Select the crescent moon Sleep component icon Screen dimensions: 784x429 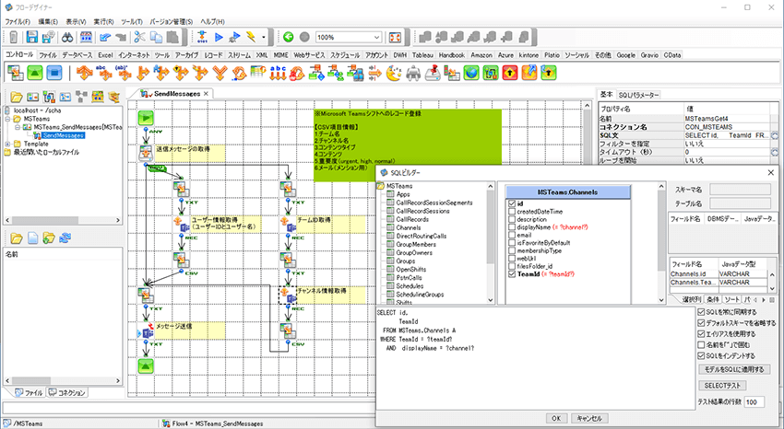(394, 73)
